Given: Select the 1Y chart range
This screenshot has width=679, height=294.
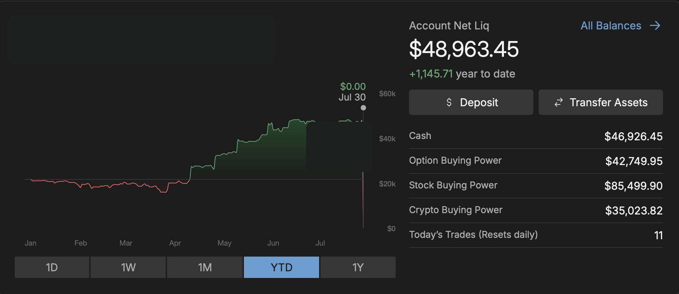Looking at the screenshot, I should click(358, 267).
